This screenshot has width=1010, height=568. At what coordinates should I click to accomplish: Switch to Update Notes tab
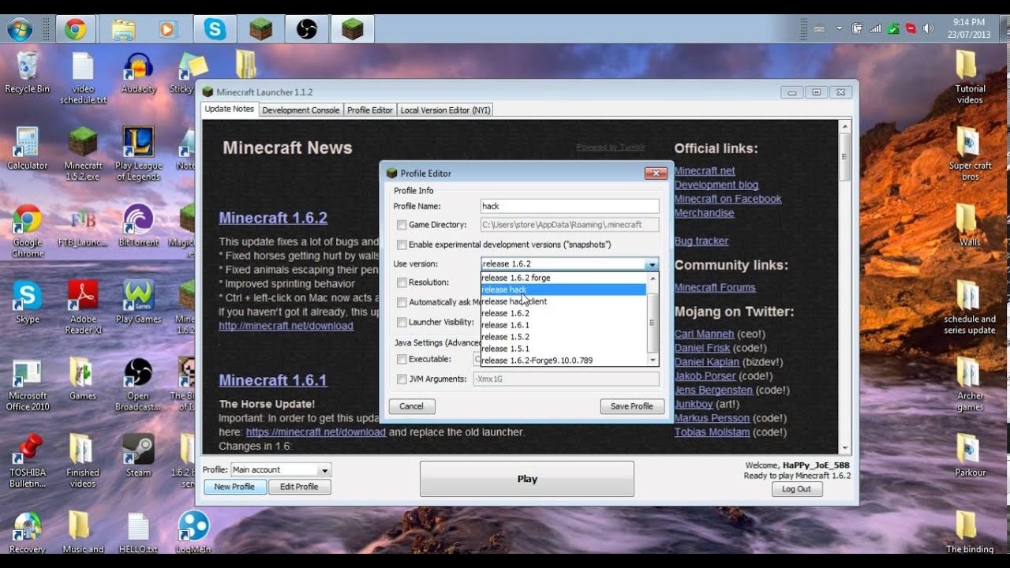[230, 110]
